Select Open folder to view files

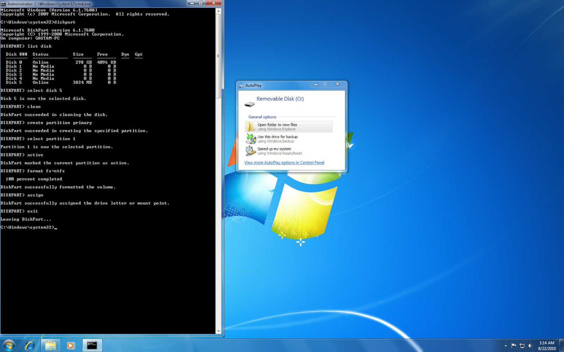pyautogui.click(x=289, y=127)
